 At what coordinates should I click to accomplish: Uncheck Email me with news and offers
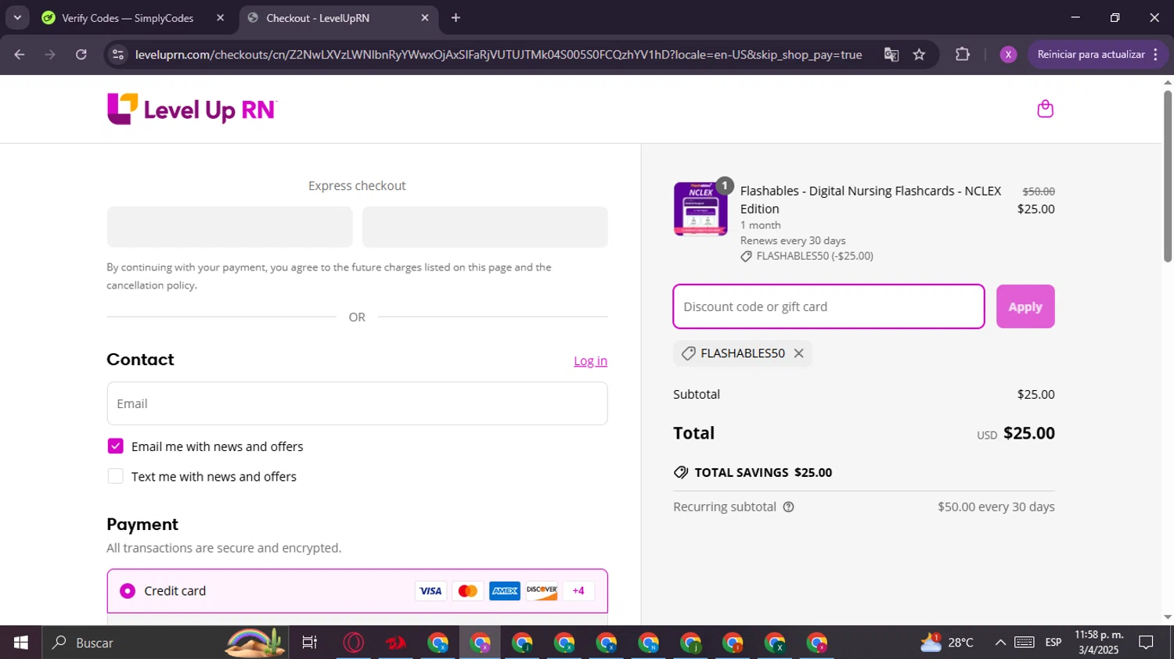coord(115,446)
